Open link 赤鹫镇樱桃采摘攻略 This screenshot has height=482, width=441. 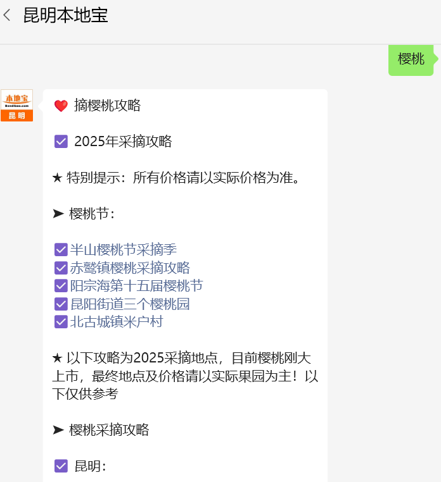[130, 268]
